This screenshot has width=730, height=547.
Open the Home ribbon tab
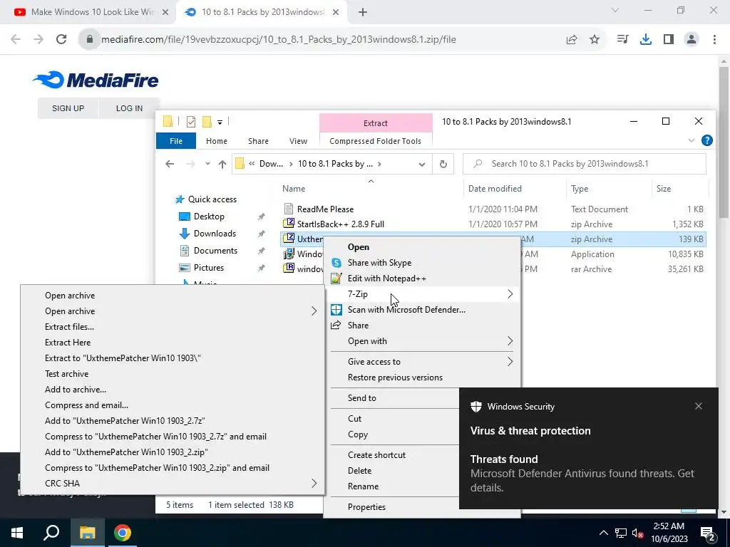[x=217, y=141]
